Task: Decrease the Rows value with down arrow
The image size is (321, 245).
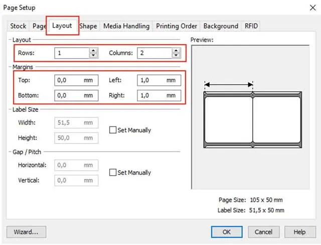Action: [x=93, y=55]
